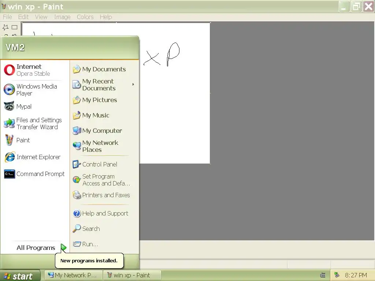The width and height of the screenshot is (375, 281).
Task: Open Search from Start menu
Action: tap(104, 229)
